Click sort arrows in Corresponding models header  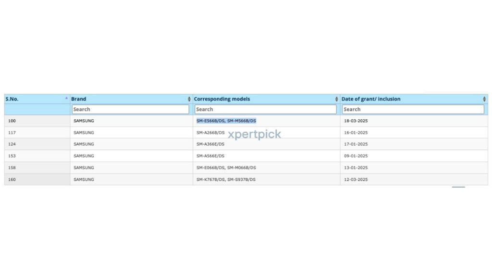coord(337,99)
